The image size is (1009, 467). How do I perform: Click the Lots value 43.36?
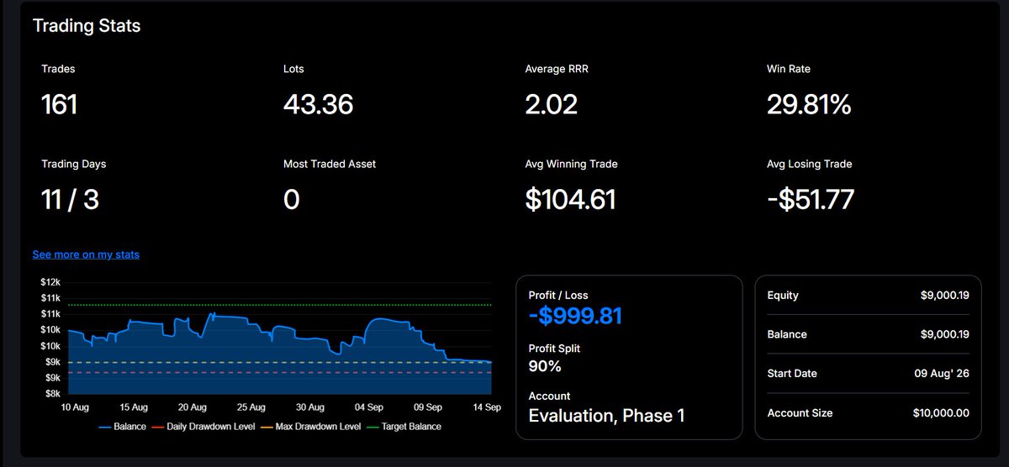318,105
